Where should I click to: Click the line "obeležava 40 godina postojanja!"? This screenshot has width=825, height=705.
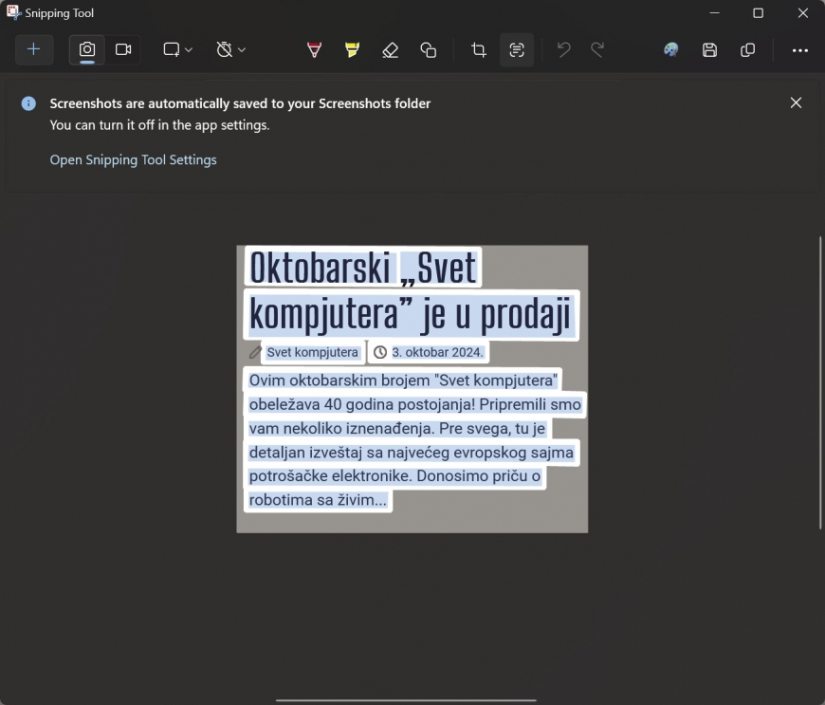coord(414,404)
